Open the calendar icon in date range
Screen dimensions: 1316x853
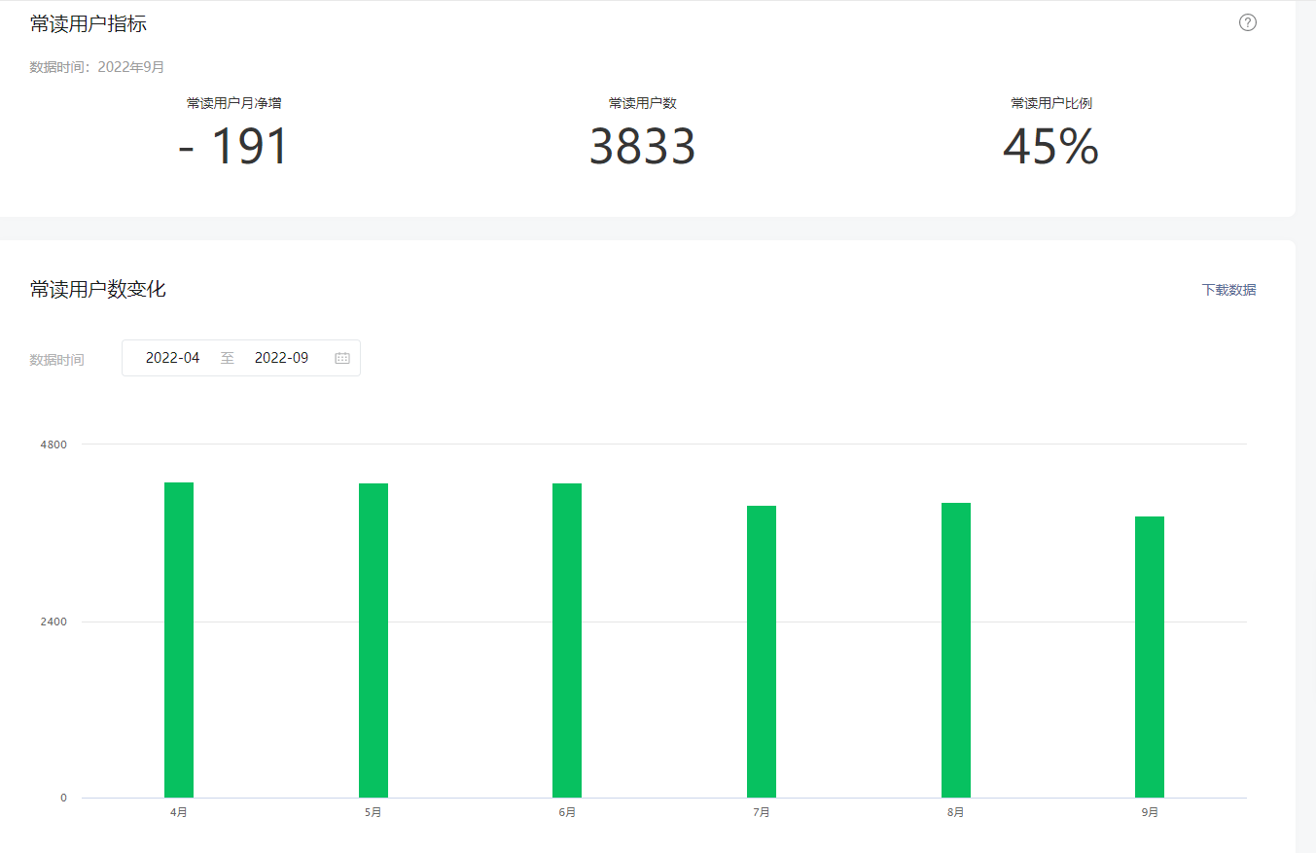(x=342, y=358)
